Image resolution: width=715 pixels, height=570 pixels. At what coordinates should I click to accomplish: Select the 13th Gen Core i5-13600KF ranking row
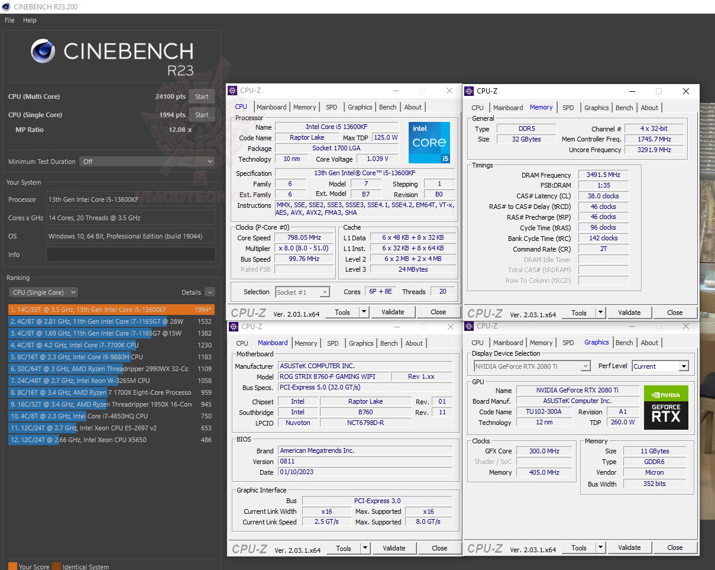(x=111, y=310)
